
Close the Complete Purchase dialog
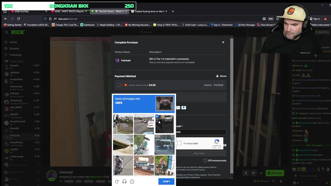(223, 42)
